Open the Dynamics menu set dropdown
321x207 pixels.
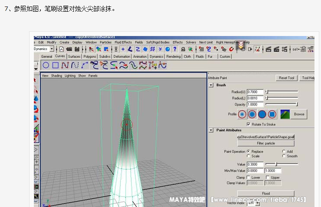tap(52, 49)
